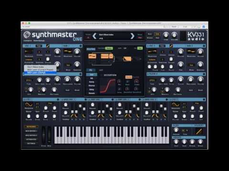Viewport: 229px width, 171px height.
Task: Toggle the orange button in Distortion panel
Action: 128,77
